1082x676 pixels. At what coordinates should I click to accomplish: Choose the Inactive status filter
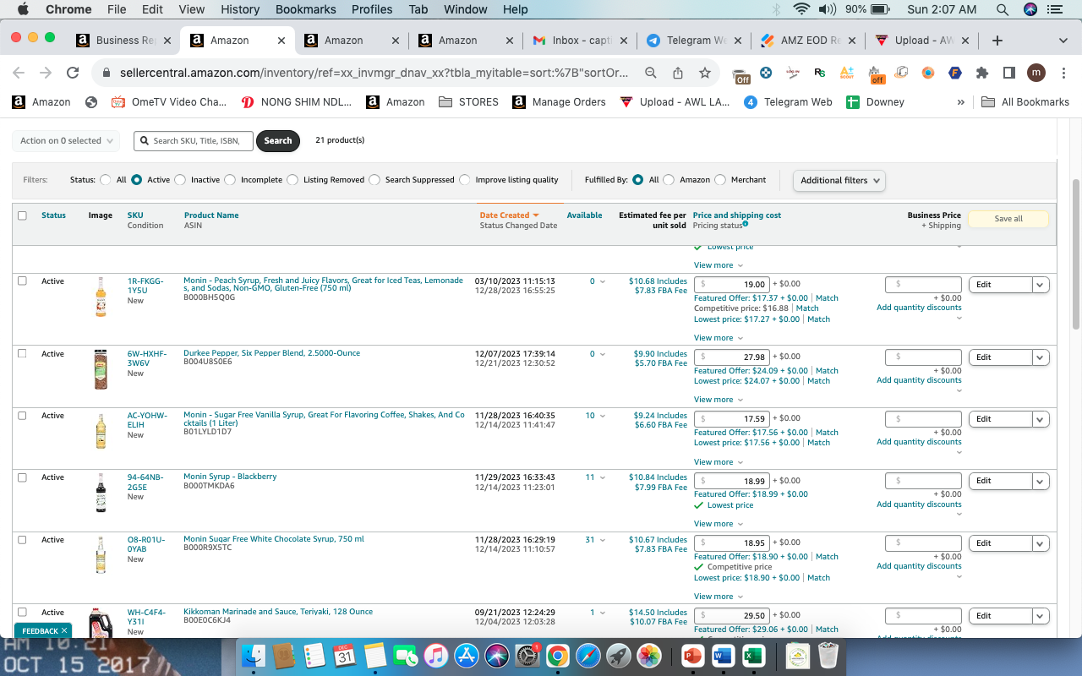[179, 180]
